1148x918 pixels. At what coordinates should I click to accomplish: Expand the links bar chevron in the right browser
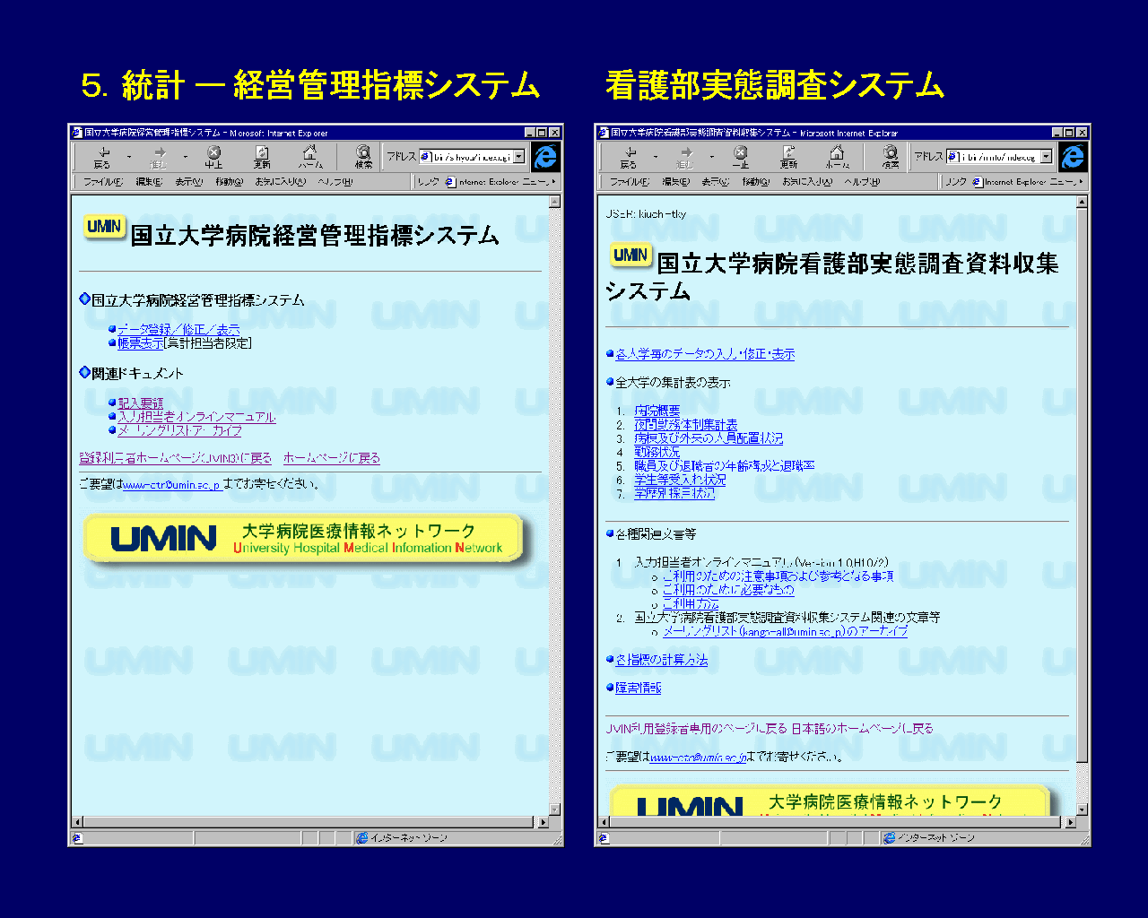[x=1082, y=182]
